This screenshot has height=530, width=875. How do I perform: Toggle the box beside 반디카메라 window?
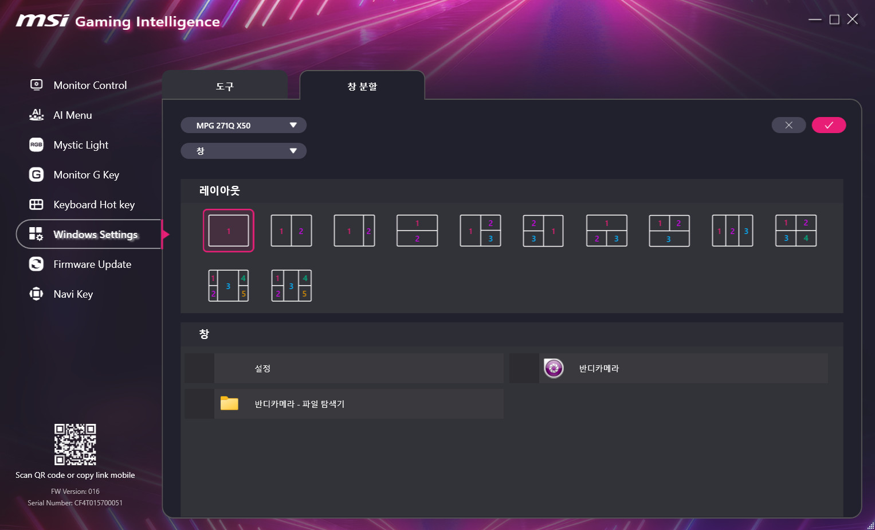524,368
